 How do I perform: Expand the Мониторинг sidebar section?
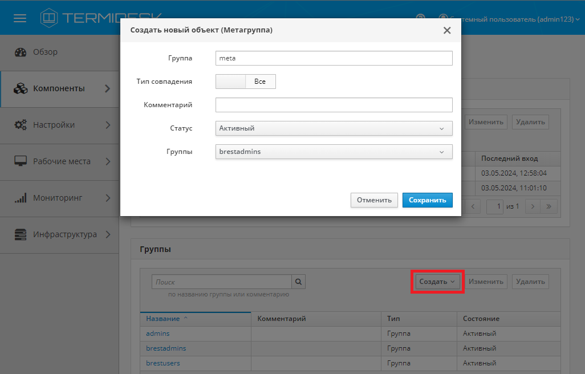107,198
